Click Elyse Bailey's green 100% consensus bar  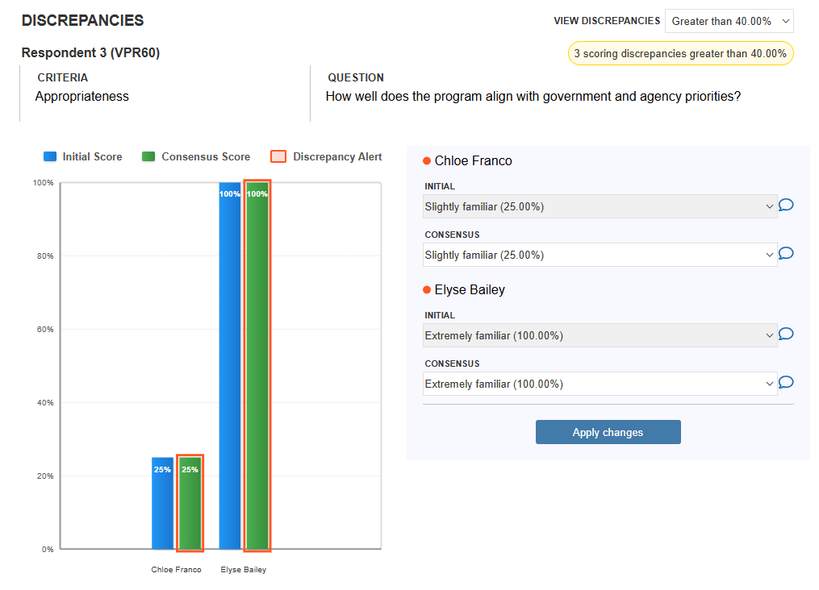point(257,366)
